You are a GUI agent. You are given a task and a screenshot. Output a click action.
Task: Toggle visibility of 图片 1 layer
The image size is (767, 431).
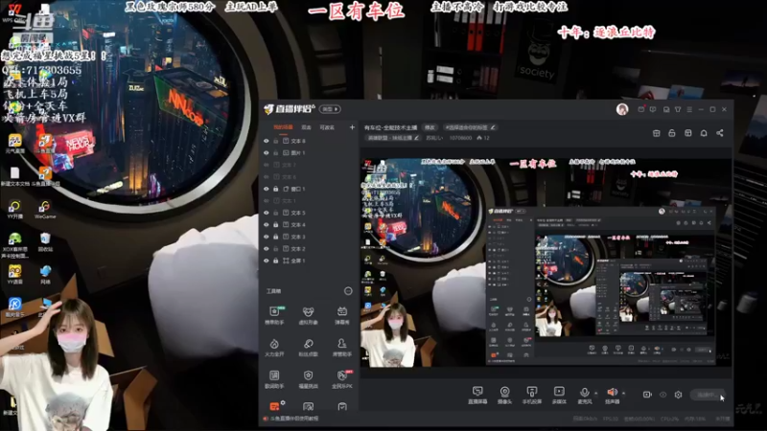[x=267, y=153]
